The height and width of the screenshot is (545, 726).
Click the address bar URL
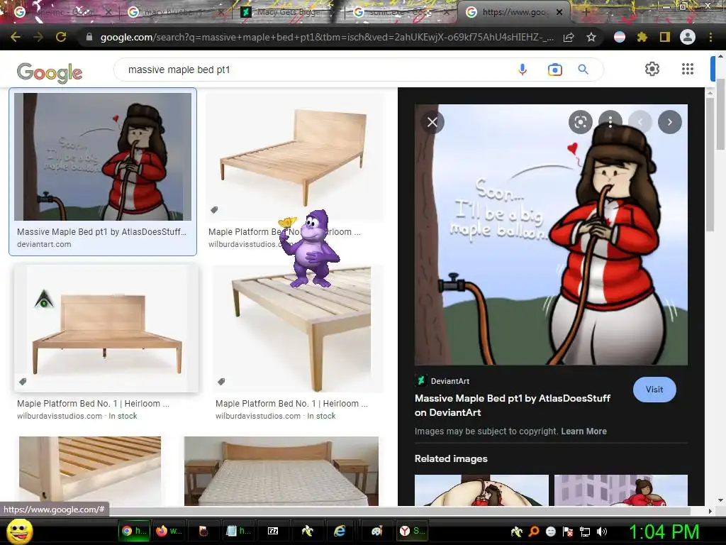(x=326, y=37)
